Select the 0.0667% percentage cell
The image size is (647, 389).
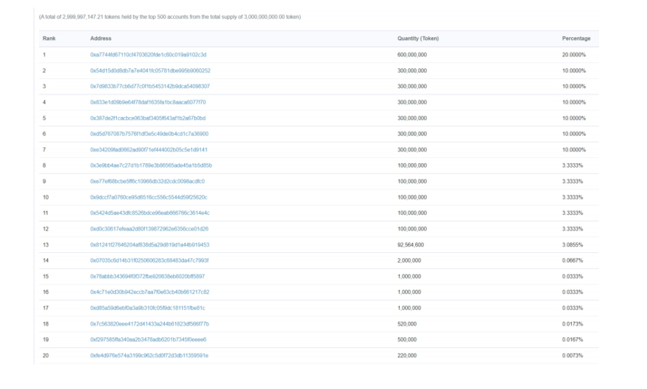[x=572, y=261]
